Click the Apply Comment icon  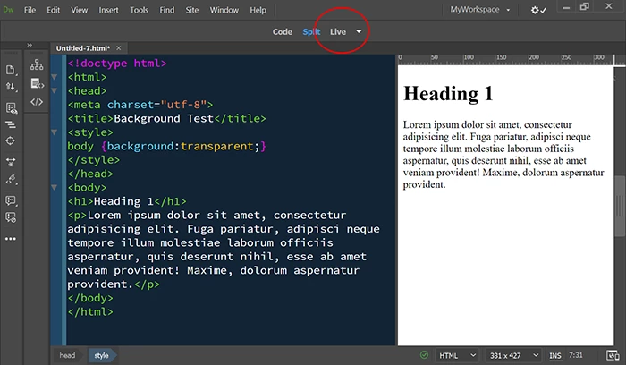click(x=11, y=200)
